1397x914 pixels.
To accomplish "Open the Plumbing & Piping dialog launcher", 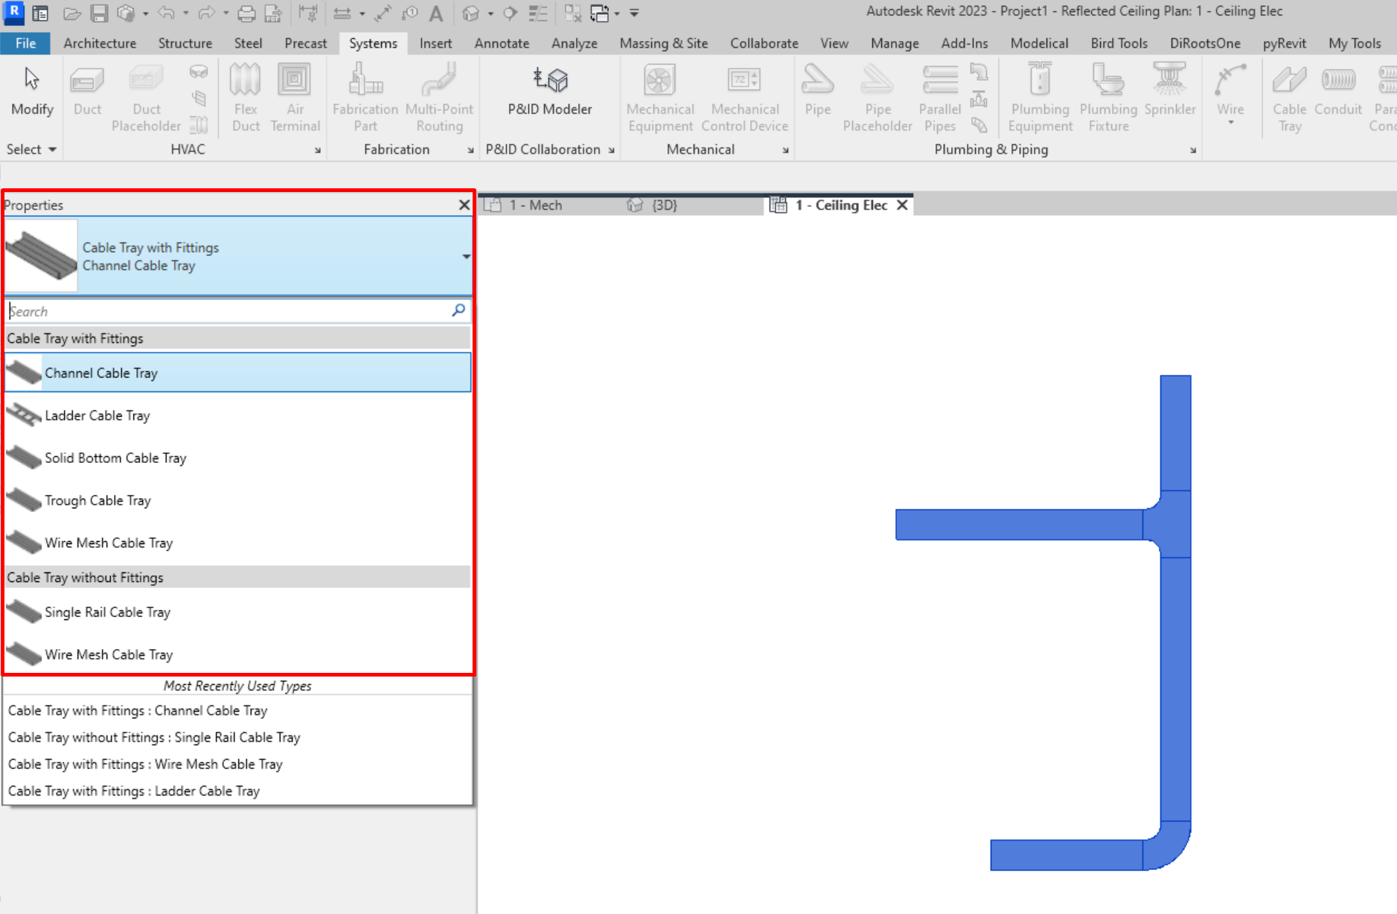I will (x=1193, y=150).
